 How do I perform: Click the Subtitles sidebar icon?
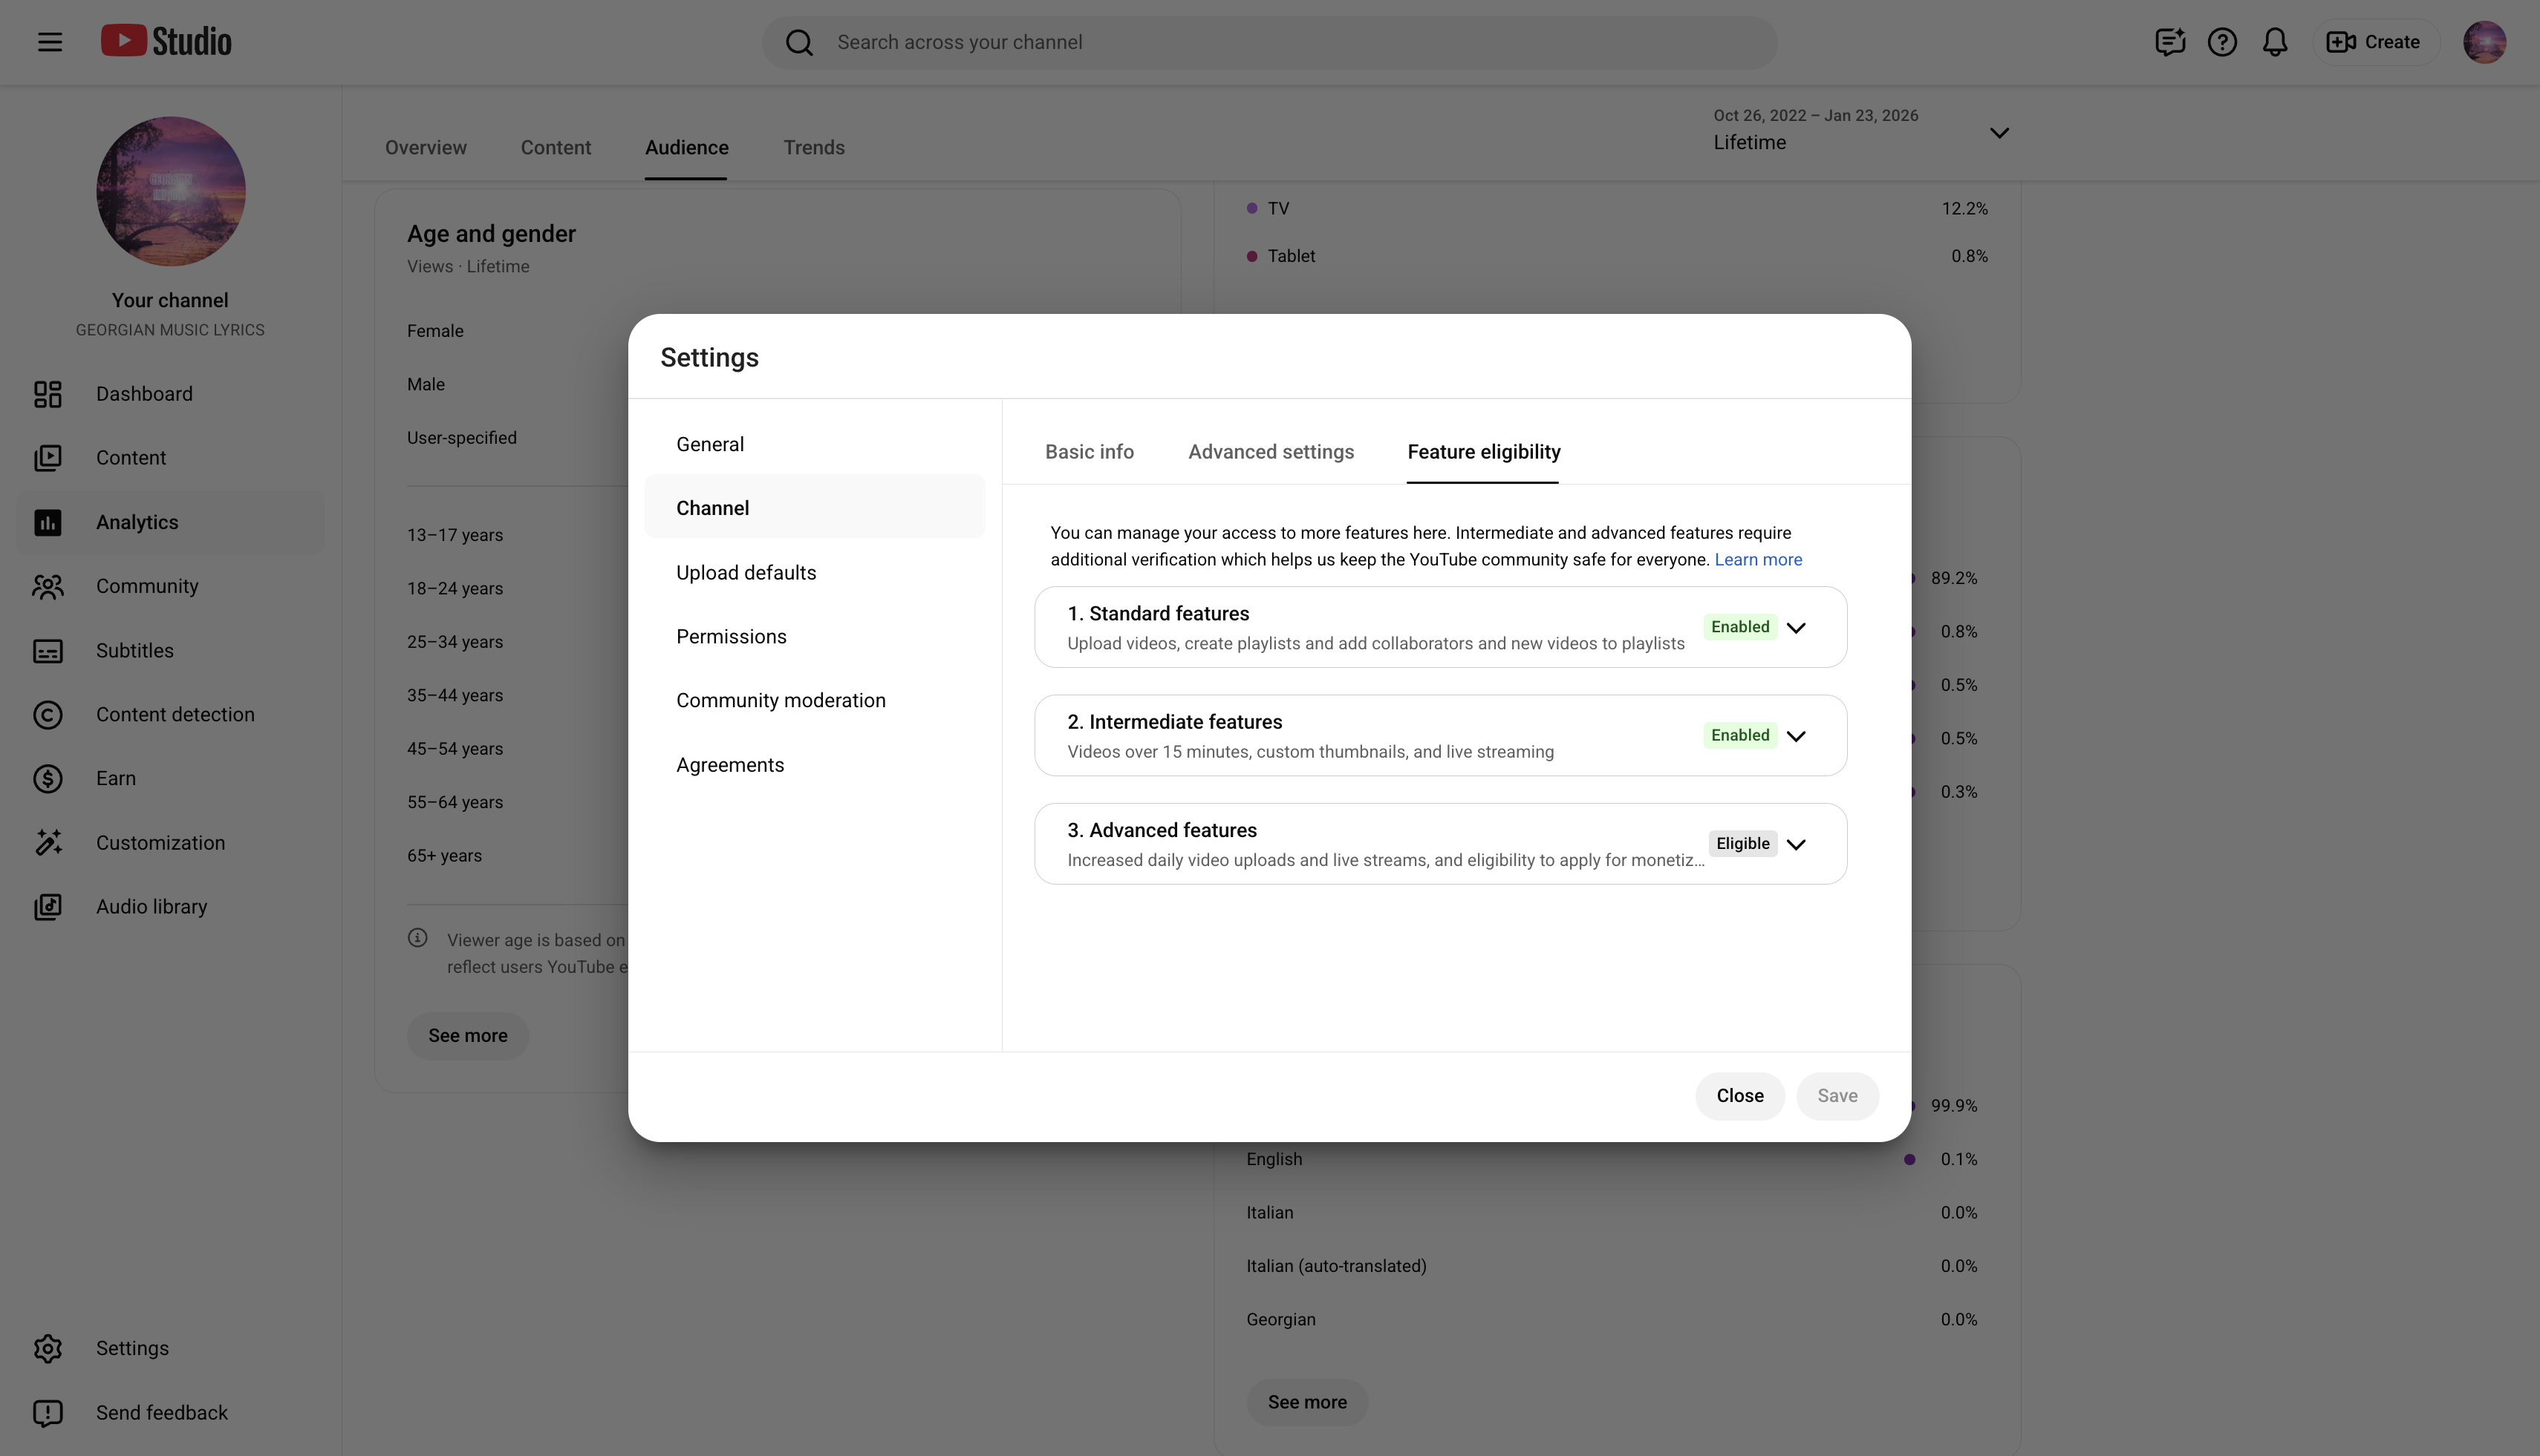(x=48, y=651)
